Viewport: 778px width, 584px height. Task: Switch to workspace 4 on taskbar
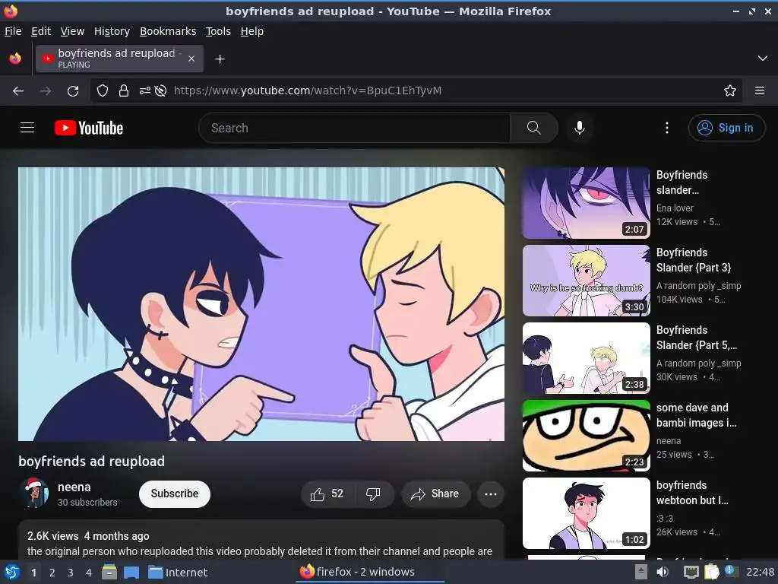click(x=89, y=572)
